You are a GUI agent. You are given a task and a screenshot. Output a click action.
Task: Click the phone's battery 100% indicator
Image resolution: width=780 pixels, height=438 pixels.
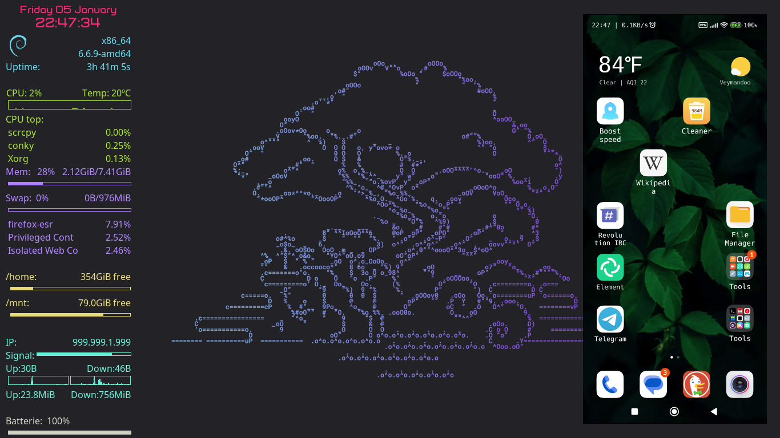click(x=743, y=25)
